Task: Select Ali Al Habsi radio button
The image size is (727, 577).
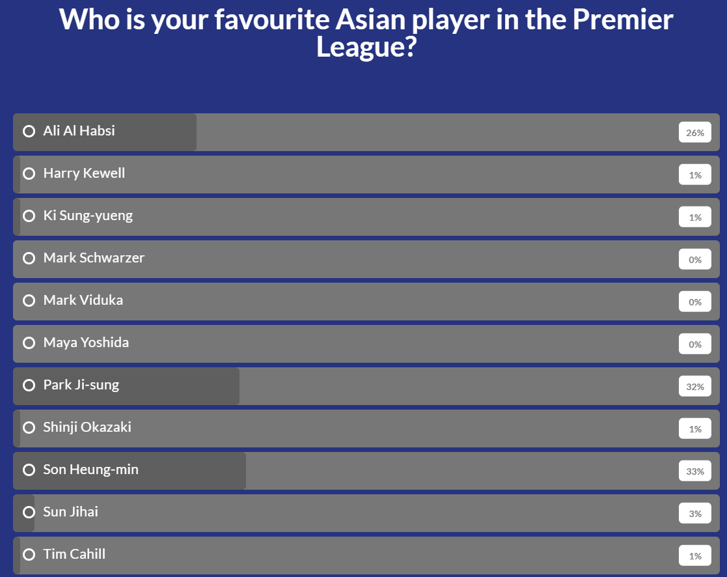Action: pyautogui.click(x=29, y=132)
